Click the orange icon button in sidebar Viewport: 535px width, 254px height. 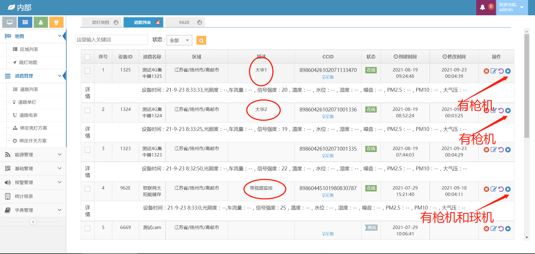click(x=56, y=22)
